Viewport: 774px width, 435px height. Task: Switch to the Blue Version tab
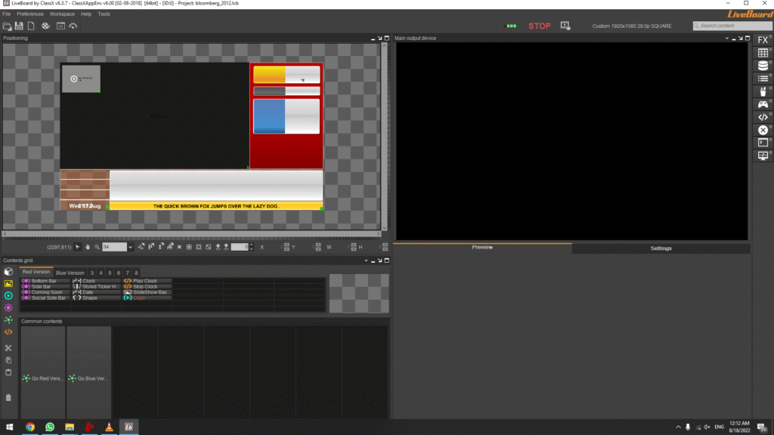(x=70, y=273)
